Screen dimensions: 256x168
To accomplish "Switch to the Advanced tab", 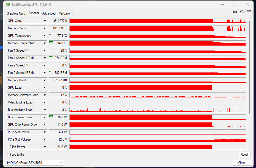I will click(49, 13).
